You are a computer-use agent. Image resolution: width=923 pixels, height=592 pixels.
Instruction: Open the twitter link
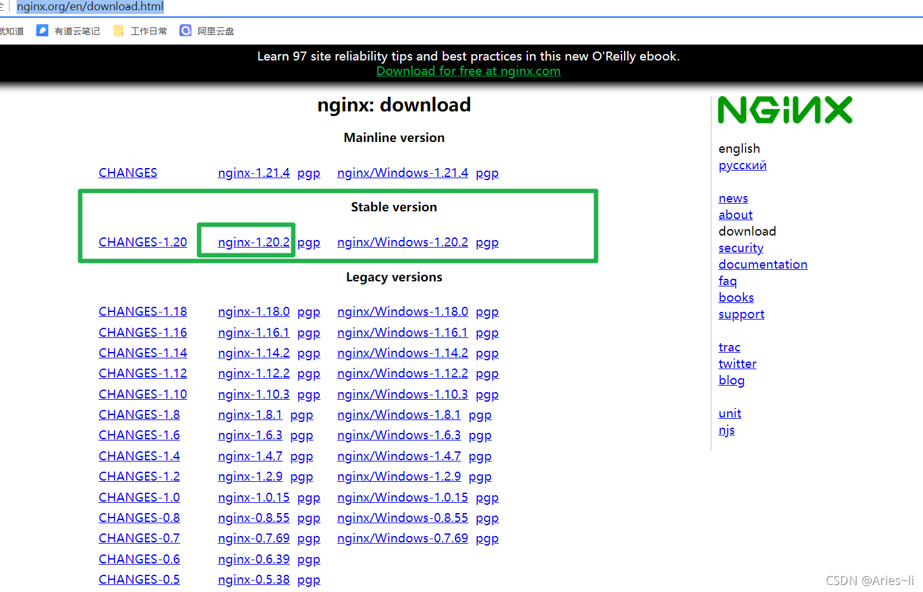[737, 363]
